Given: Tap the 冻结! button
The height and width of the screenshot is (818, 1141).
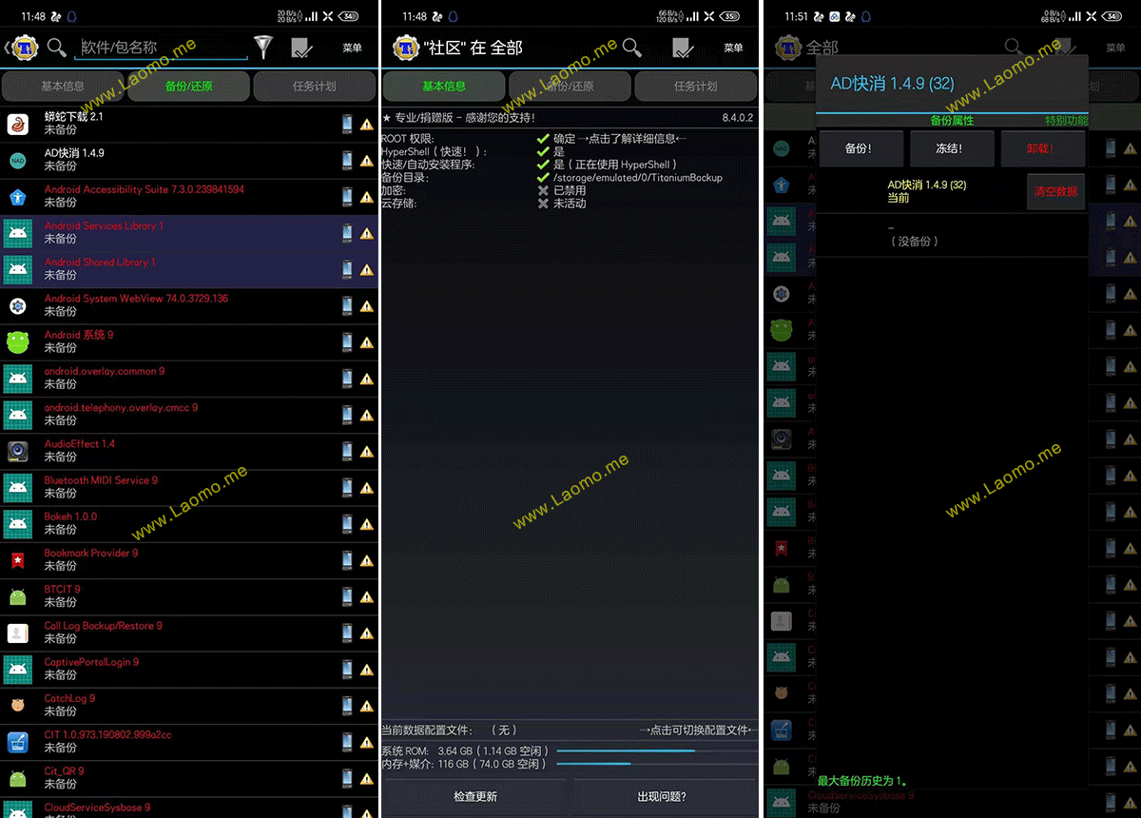Looking at the screenshot, I should (951, 148).
